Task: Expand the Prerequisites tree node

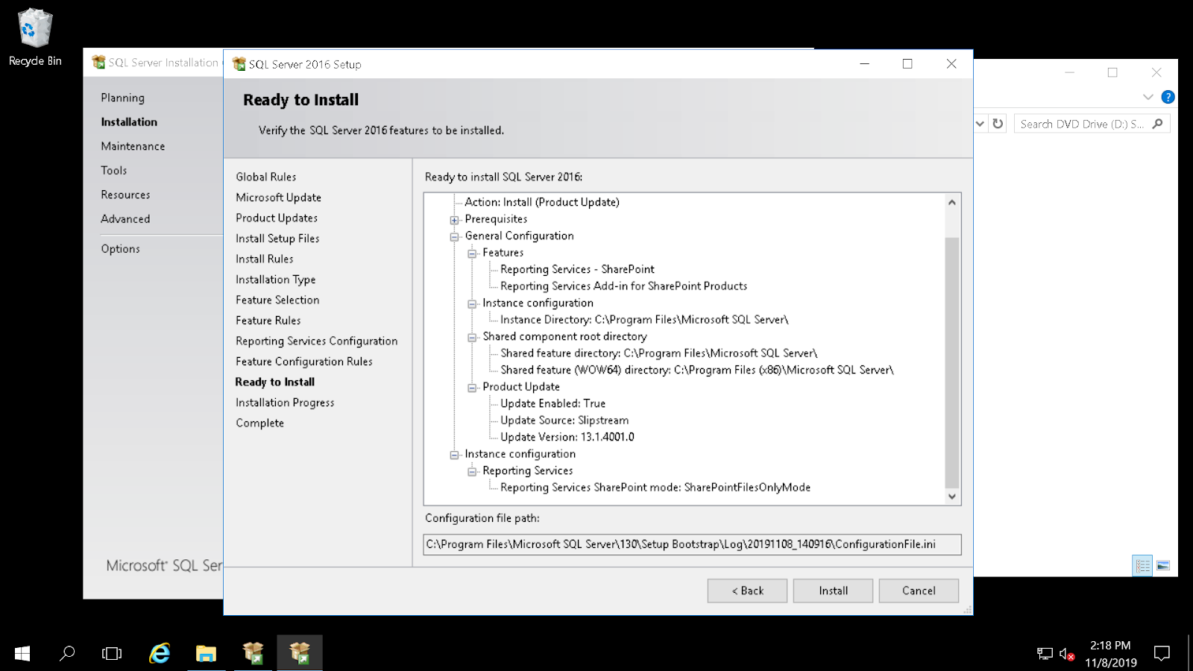Action: [454, 220]
